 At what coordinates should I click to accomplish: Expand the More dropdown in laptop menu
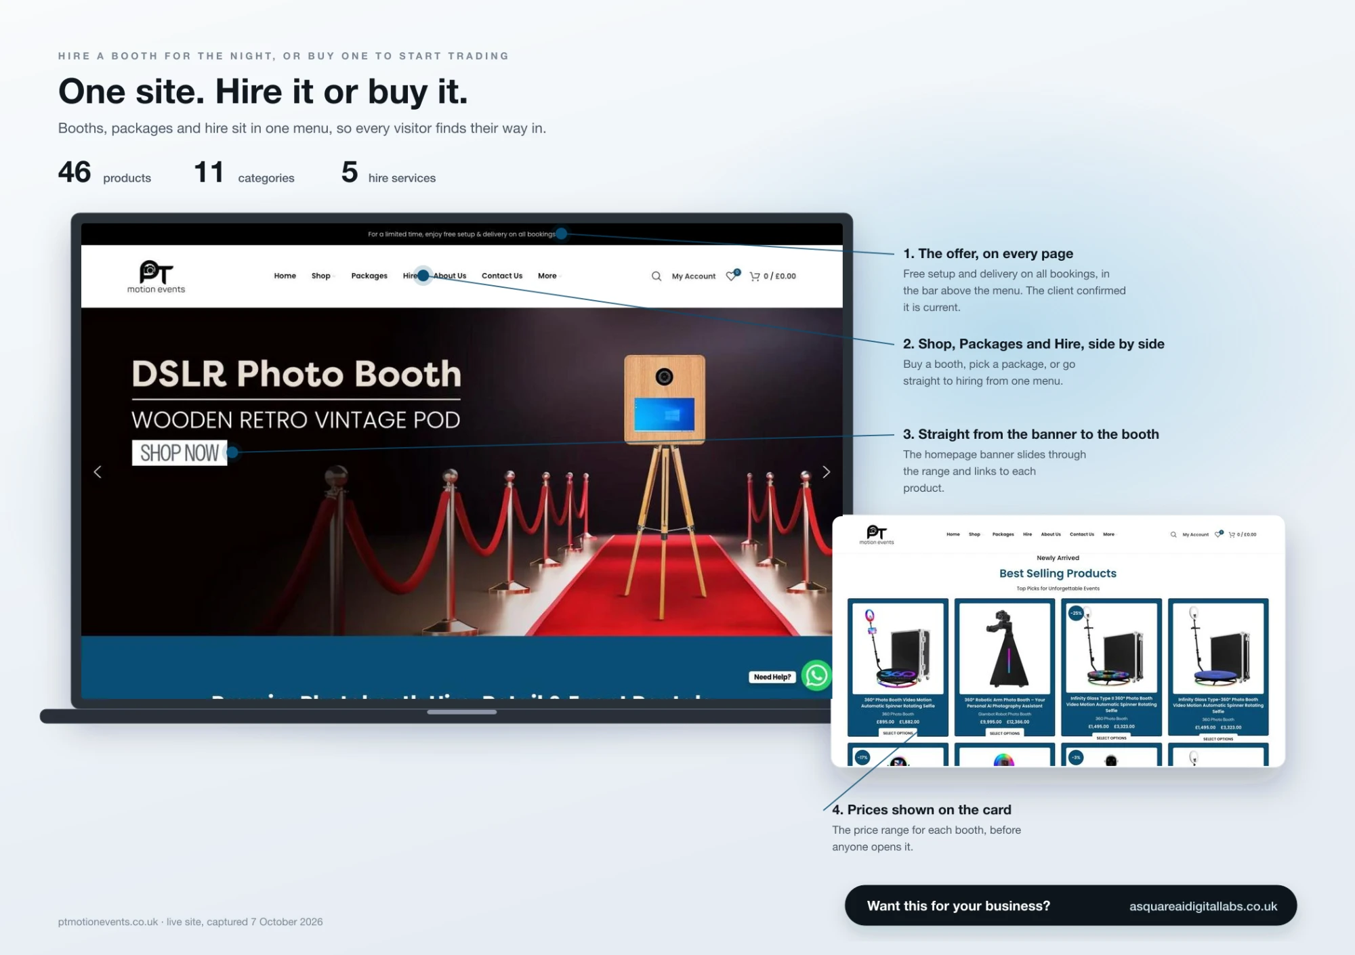(x=549, y=276)
